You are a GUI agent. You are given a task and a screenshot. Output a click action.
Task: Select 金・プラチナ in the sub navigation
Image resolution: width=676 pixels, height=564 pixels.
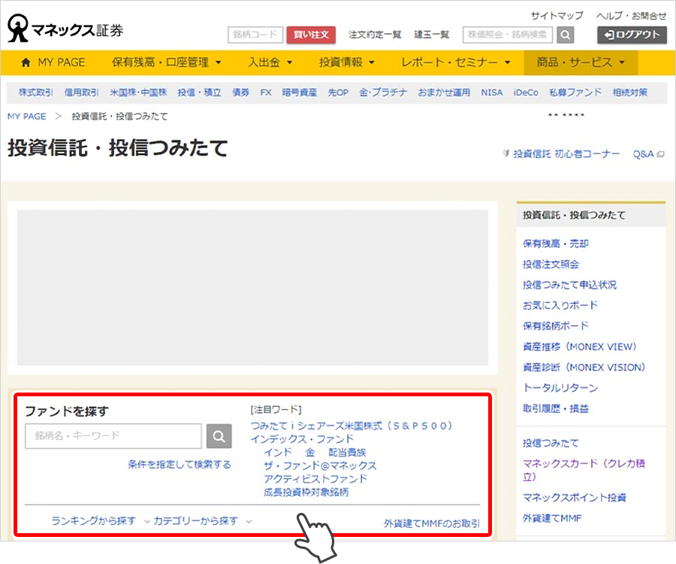[x=383, y=92]
